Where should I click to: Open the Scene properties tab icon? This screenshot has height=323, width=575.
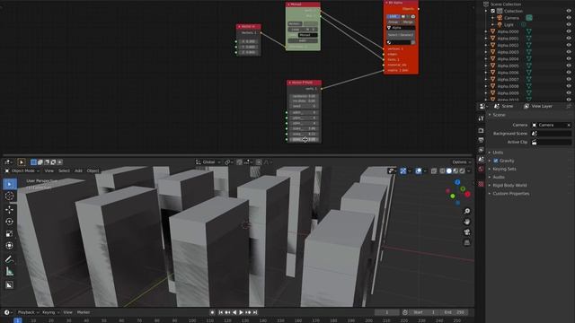pos(481,159)
